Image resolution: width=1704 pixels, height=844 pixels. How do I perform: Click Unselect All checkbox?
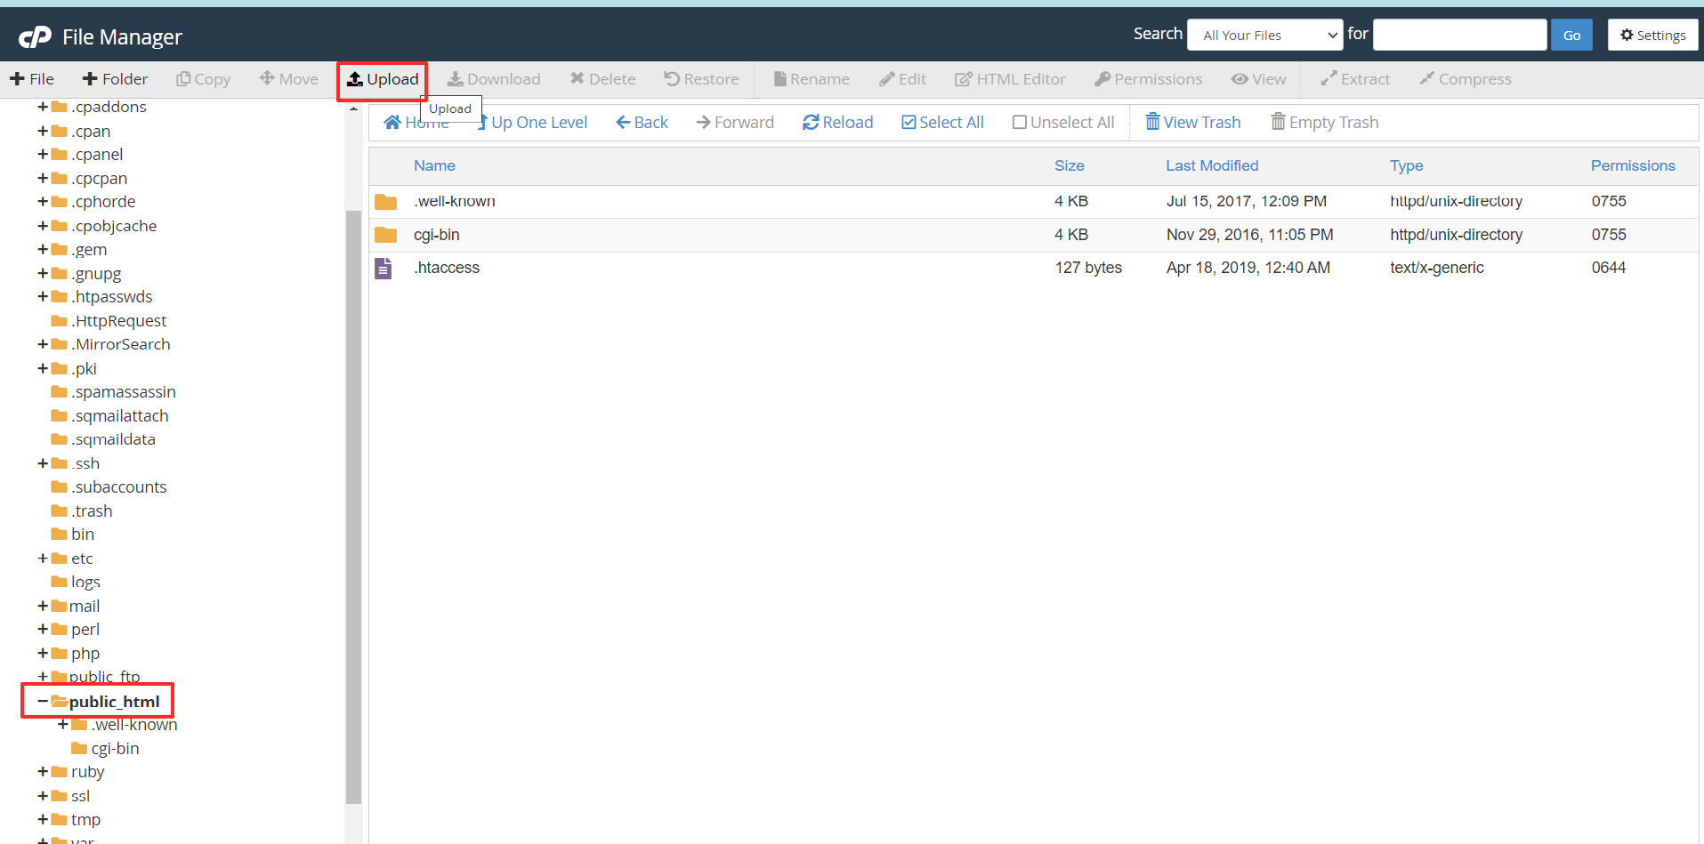click(x=1062, y=123)
